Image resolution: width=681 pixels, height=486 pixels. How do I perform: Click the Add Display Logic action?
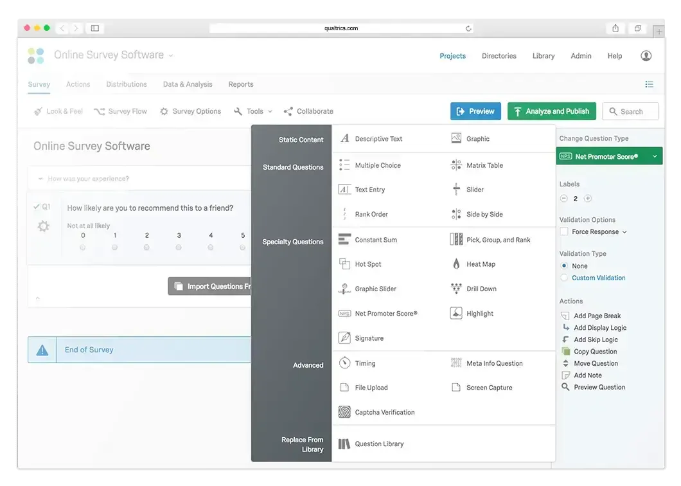point(594,327)
